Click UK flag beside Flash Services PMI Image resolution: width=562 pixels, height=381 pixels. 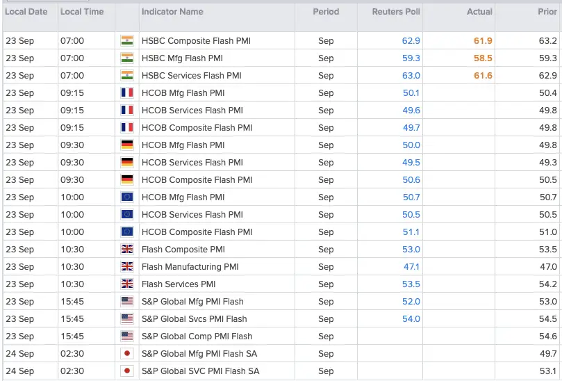coord(127,284)
